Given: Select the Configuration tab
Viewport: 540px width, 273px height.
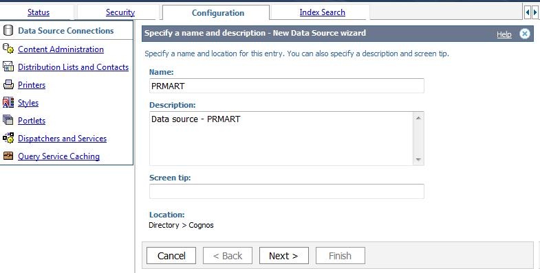Looking at the screenshot, I should click(x=218, y=13).
